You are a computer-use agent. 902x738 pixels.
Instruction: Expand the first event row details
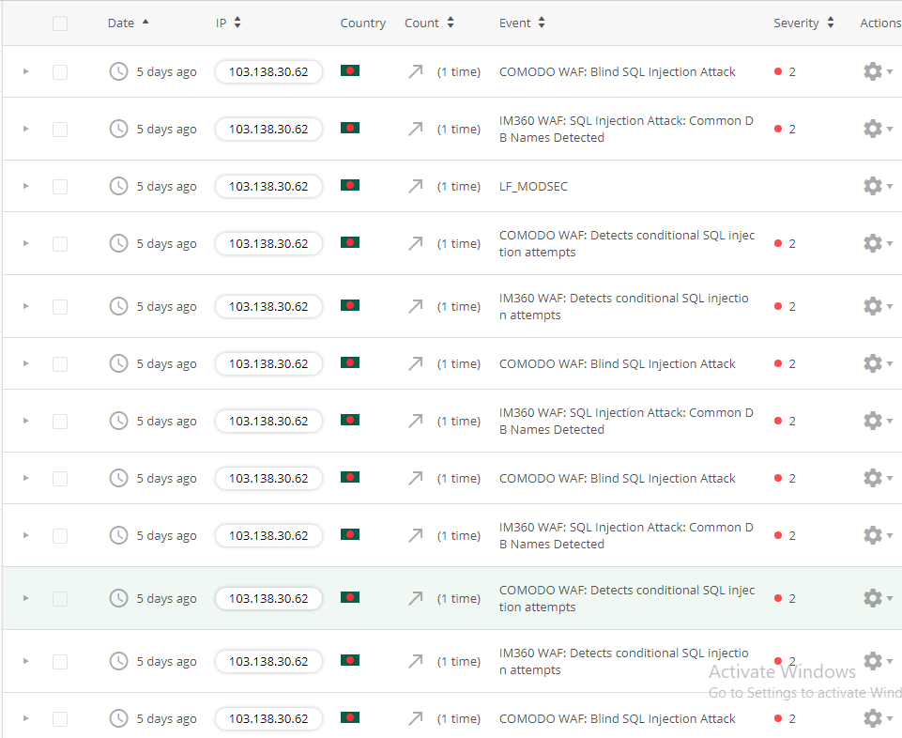click(25, 71)
